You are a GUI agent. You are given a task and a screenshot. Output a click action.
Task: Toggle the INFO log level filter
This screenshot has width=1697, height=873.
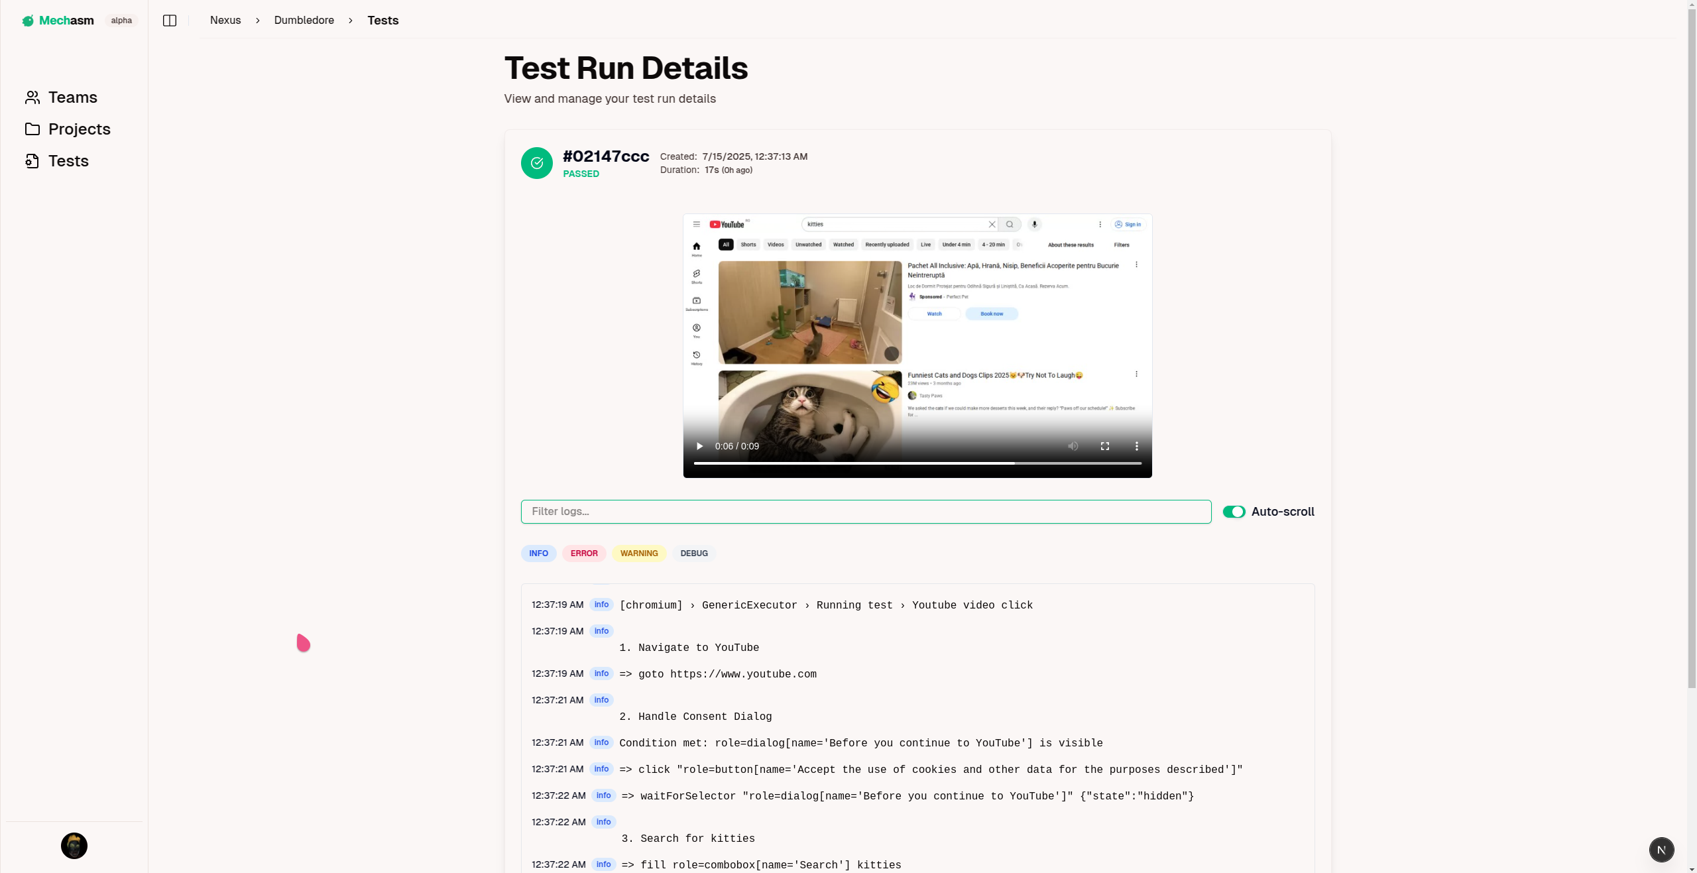pyautogui.click(x=538, y=553)
